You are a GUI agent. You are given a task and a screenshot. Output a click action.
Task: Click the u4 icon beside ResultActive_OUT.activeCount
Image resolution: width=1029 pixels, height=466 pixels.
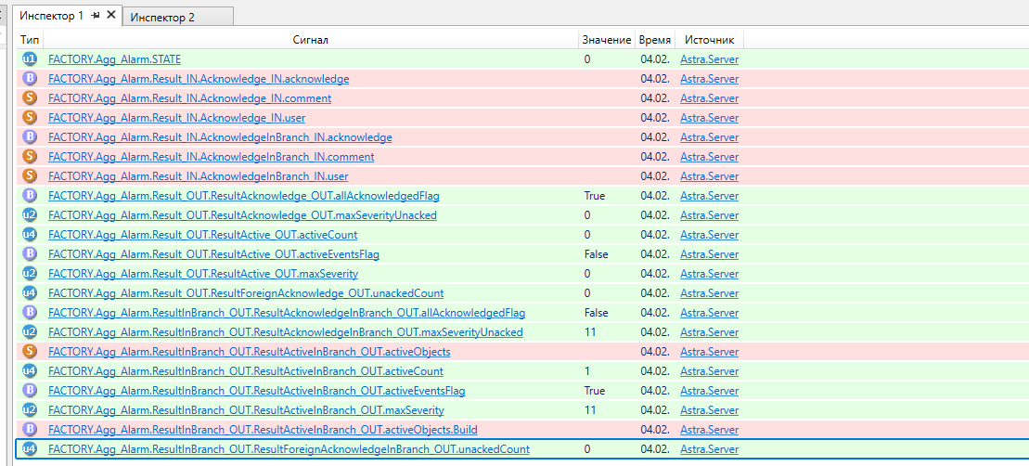30,235
